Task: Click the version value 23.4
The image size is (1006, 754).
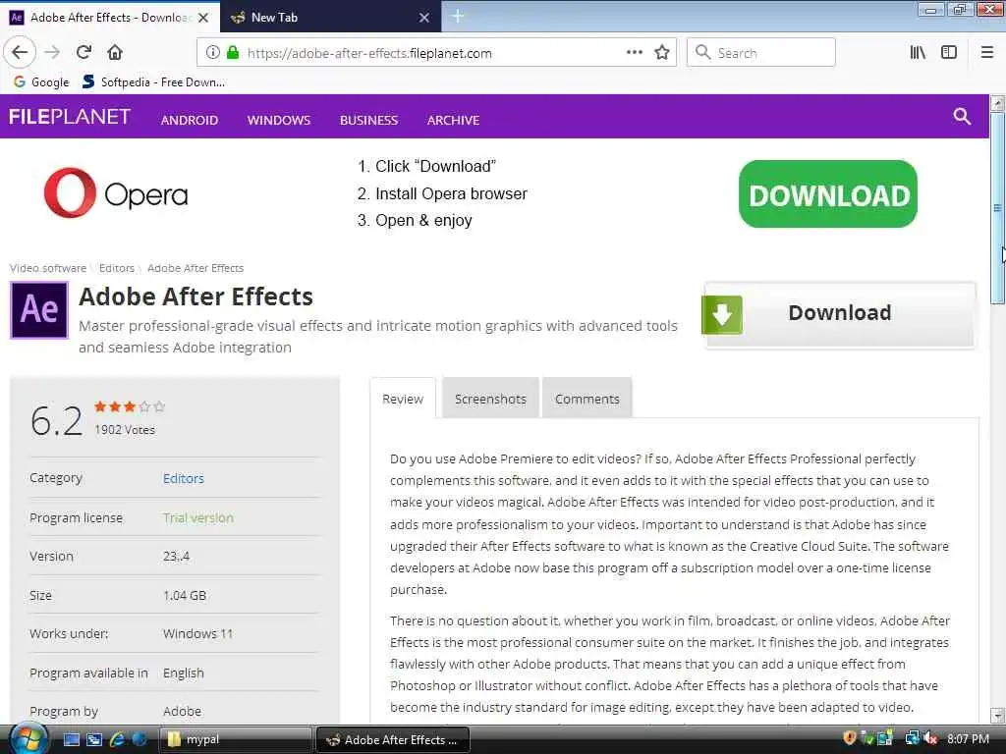Action: coord(177,556)
